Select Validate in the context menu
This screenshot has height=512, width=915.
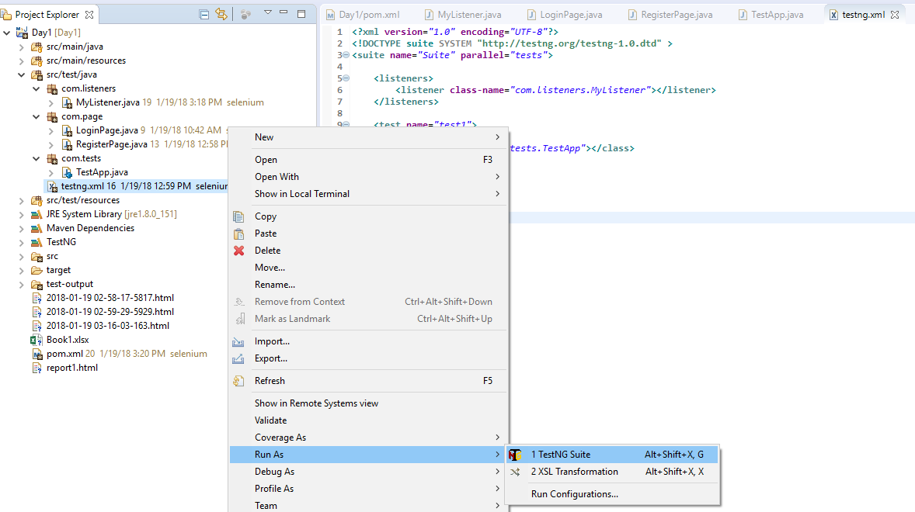click(270, 420)
